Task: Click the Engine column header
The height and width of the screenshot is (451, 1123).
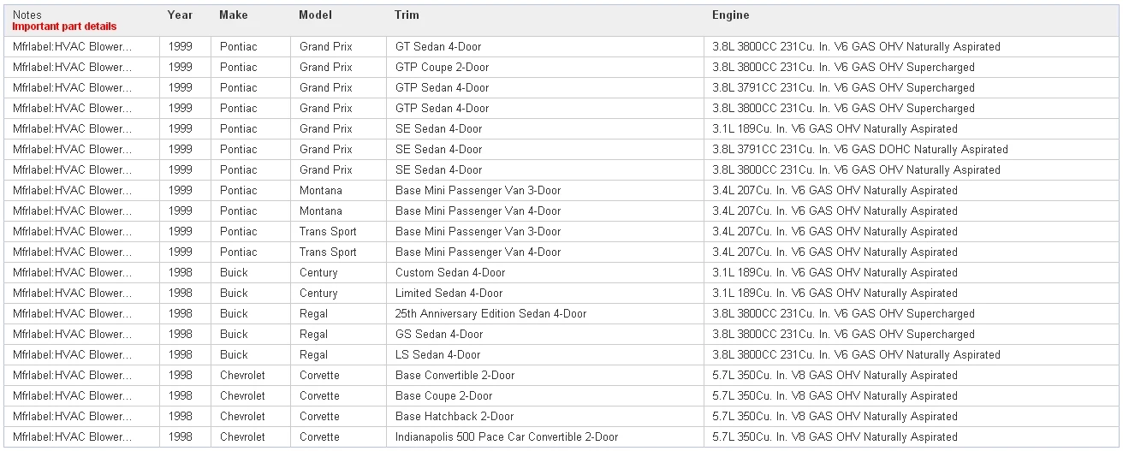Action: point(730,15)
